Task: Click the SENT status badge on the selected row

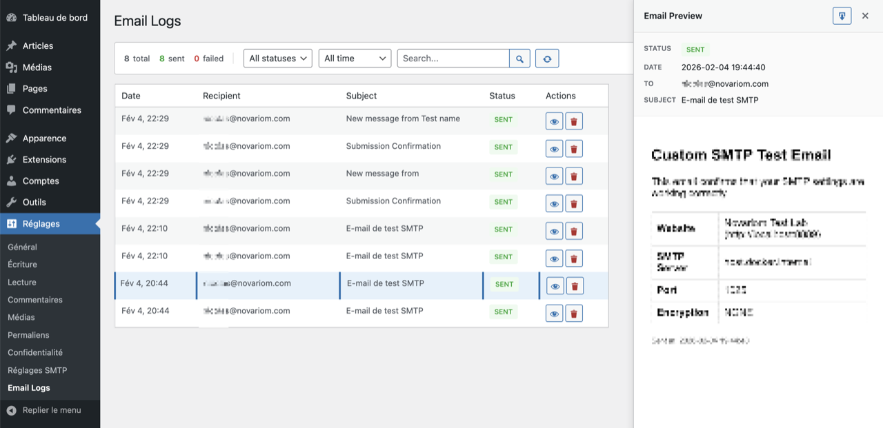Action: click(x=504, y=284)
